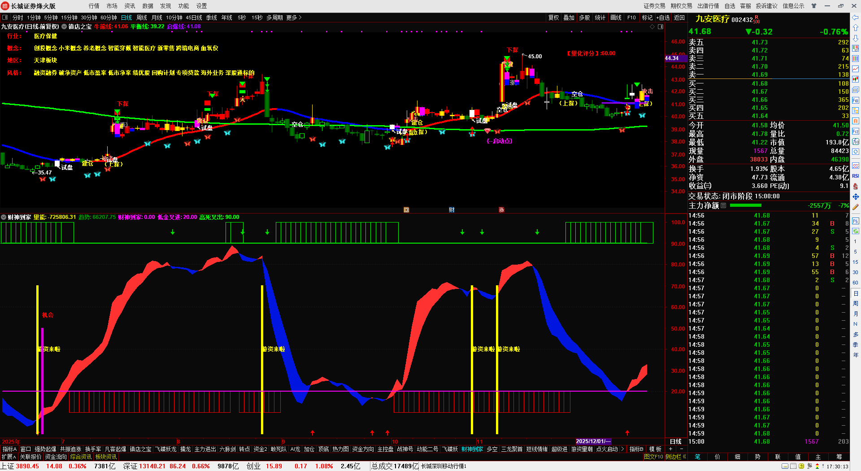Click the F10 info icon in right sidebar
The height and width of the screenshot is (471, 861).
[856, 100]
